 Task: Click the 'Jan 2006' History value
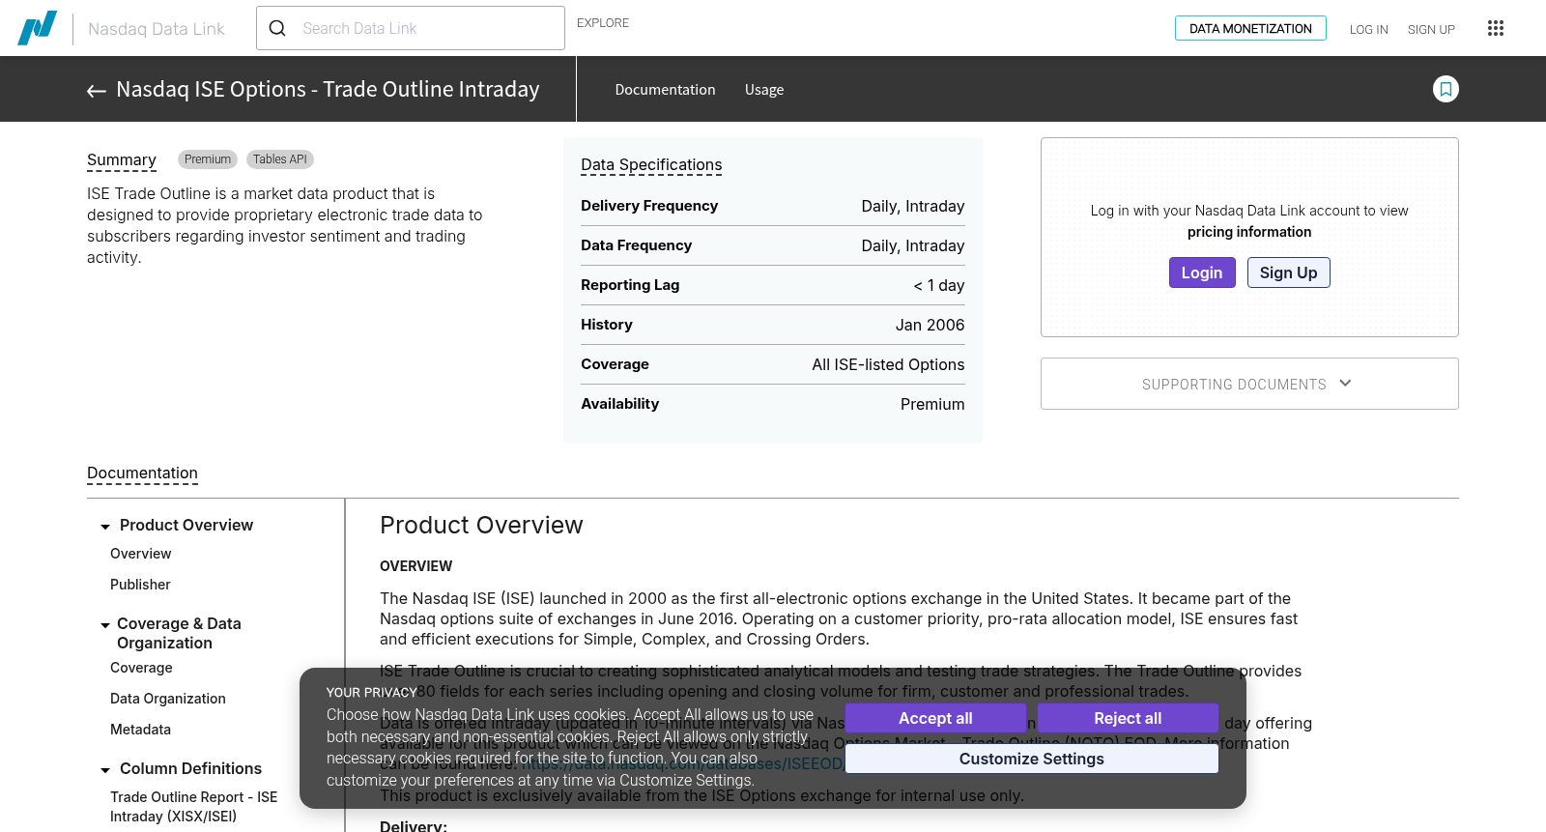coord(930,325)
